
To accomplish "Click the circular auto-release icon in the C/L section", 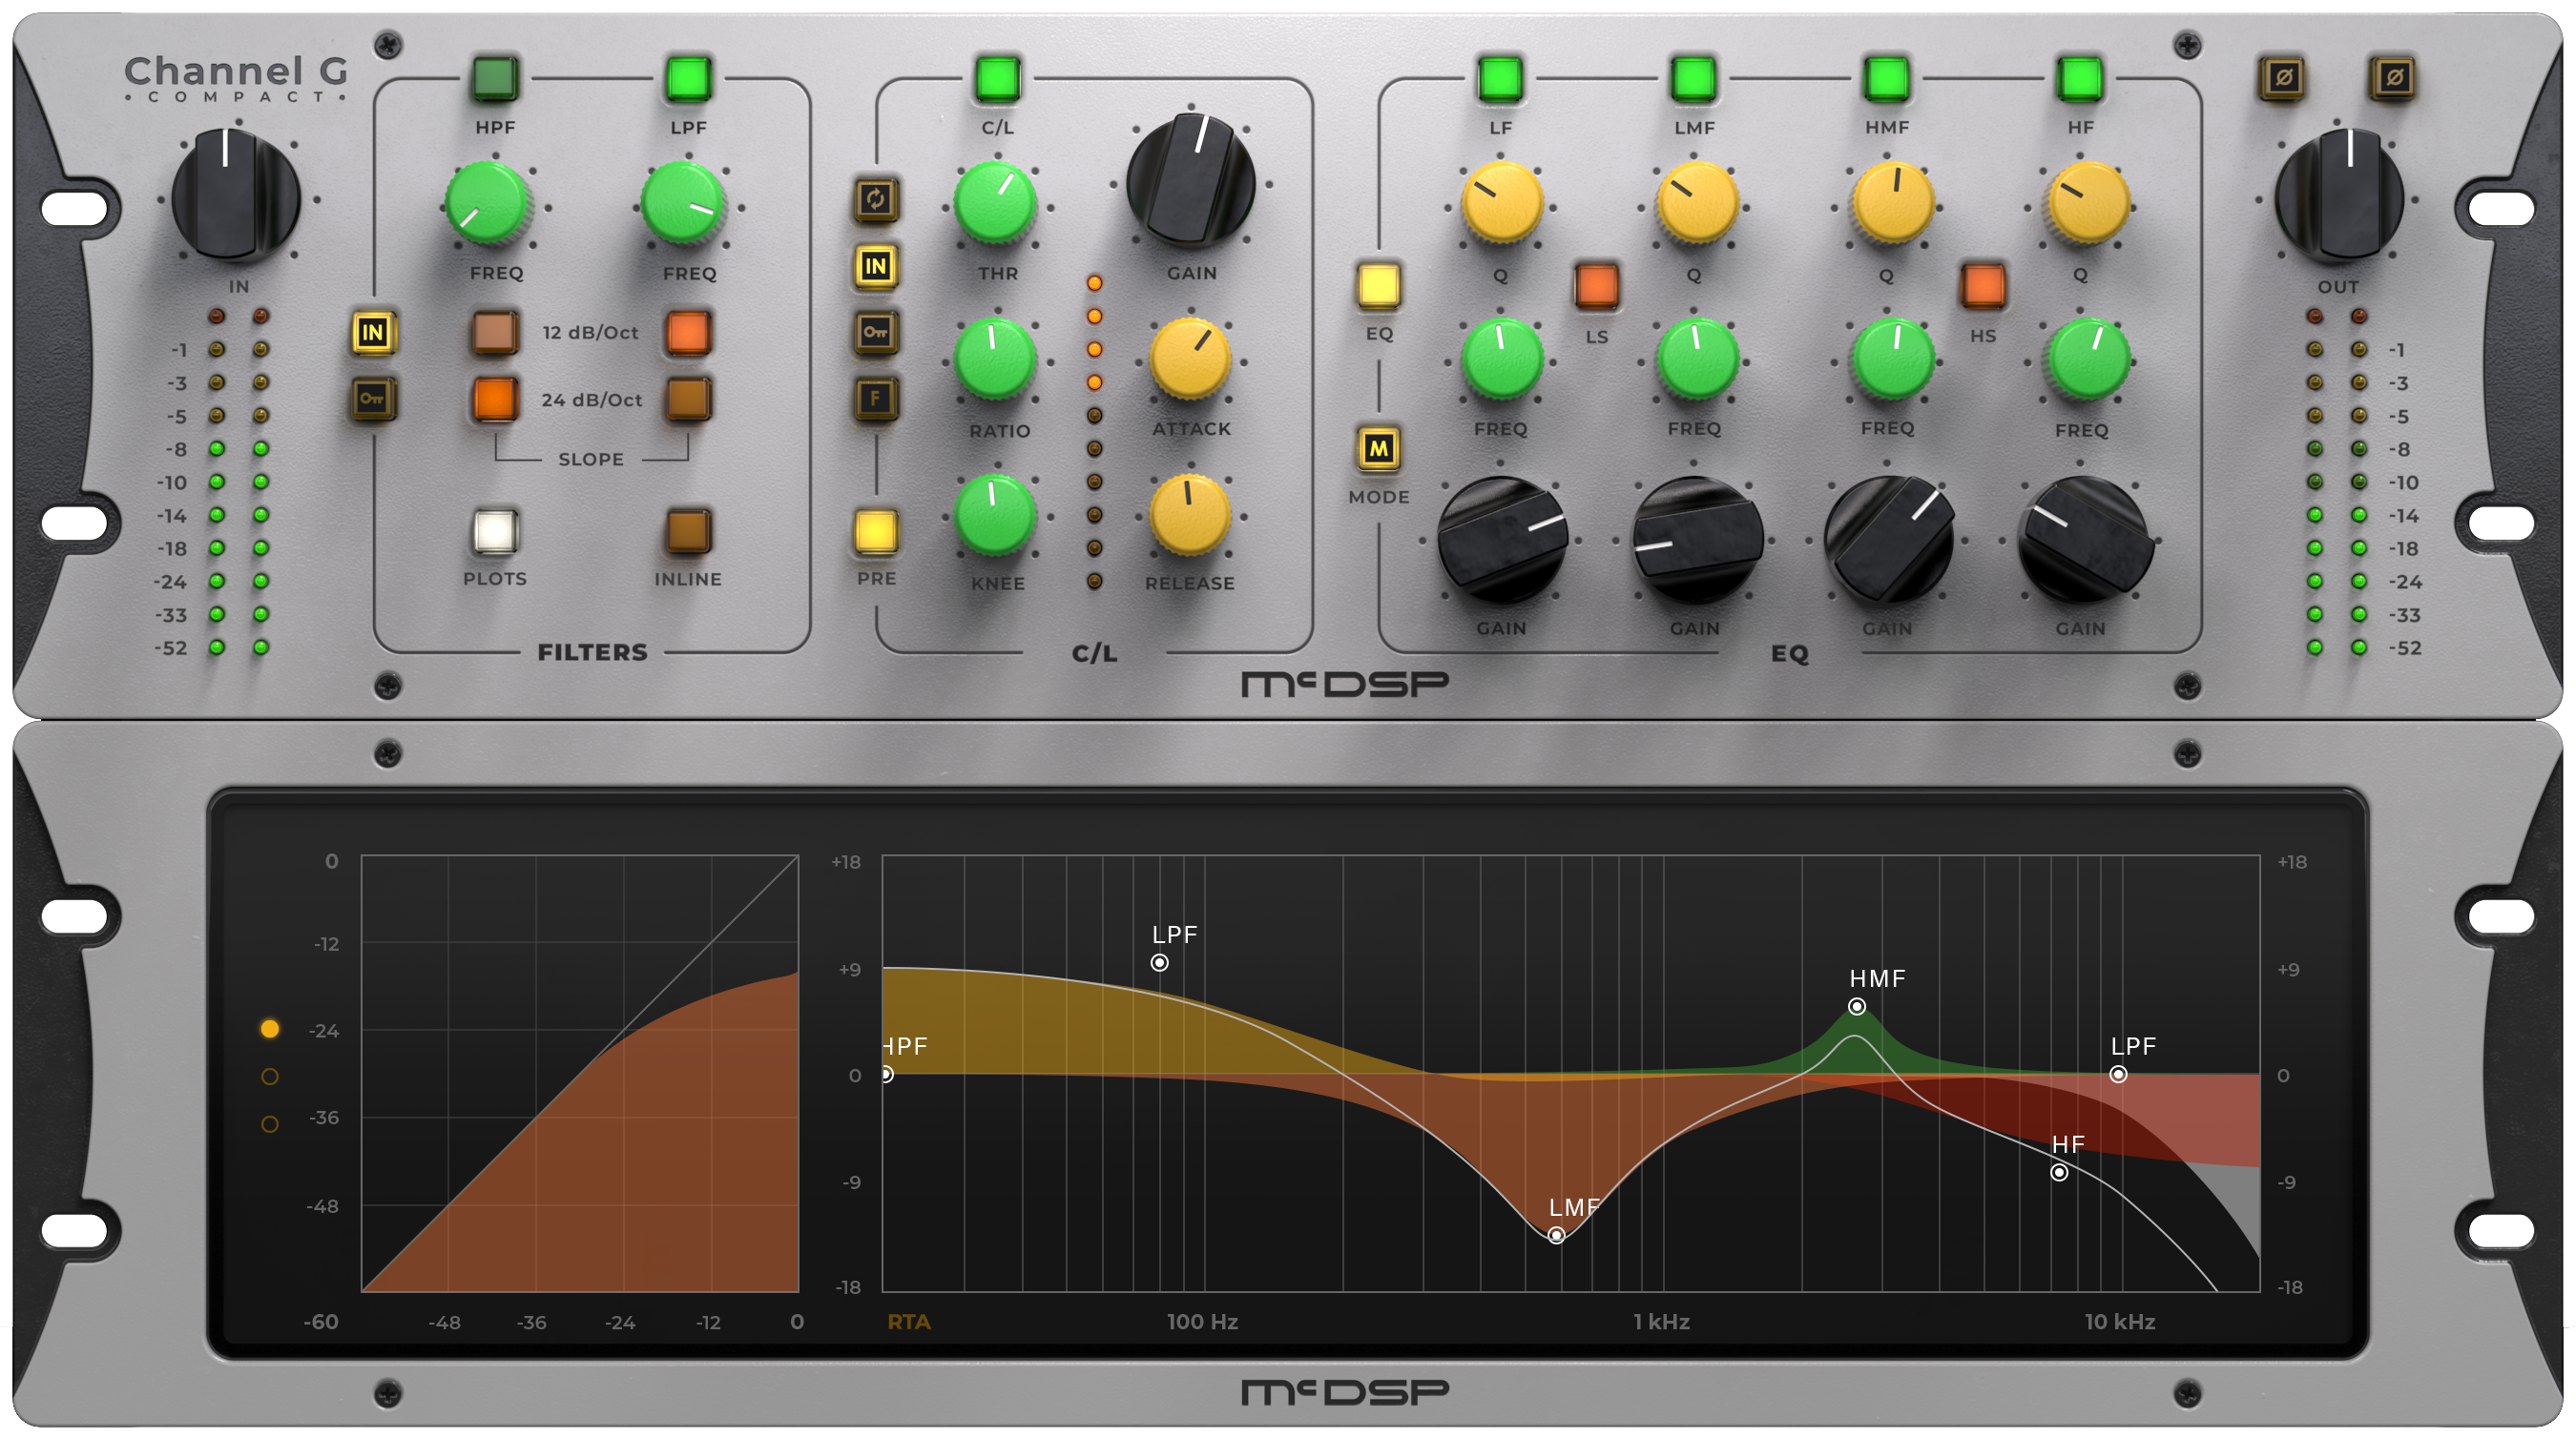I will click(876, 201).
